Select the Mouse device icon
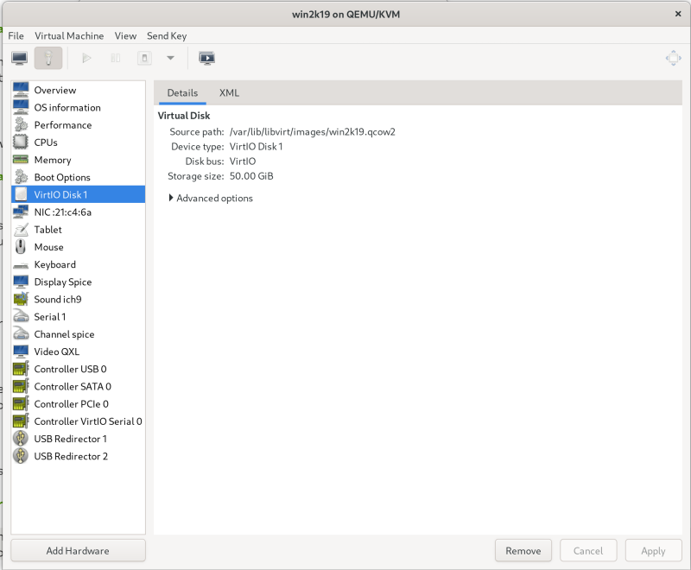 (21, 247)
